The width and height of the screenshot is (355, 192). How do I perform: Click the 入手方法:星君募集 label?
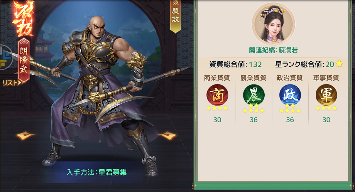coord(97,172)
